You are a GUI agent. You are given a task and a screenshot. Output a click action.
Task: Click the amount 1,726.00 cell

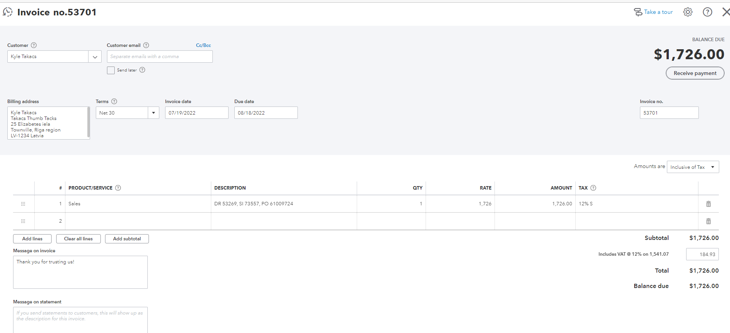[x=535, y=204]
